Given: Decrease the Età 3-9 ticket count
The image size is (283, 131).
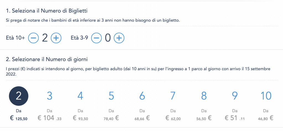Looking at the screenshot, I should pyautogui.click(x=96, y=38).
